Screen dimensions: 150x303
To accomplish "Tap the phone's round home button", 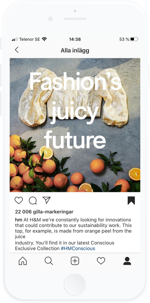I will tap(75, 284).
